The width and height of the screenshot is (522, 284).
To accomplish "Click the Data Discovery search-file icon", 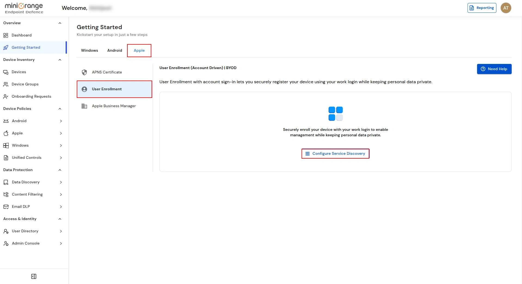I will tap(6, 182).
